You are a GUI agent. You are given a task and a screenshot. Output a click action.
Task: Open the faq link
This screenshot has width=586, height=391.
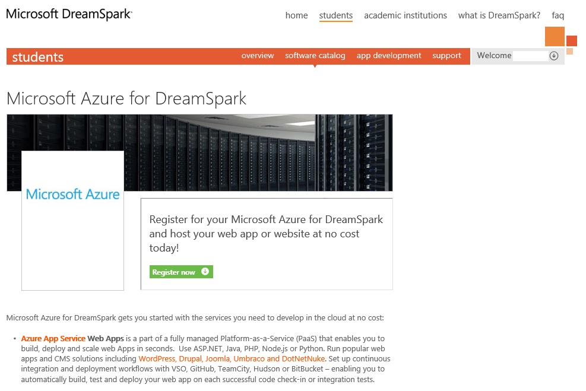click(x=558, y=15)
